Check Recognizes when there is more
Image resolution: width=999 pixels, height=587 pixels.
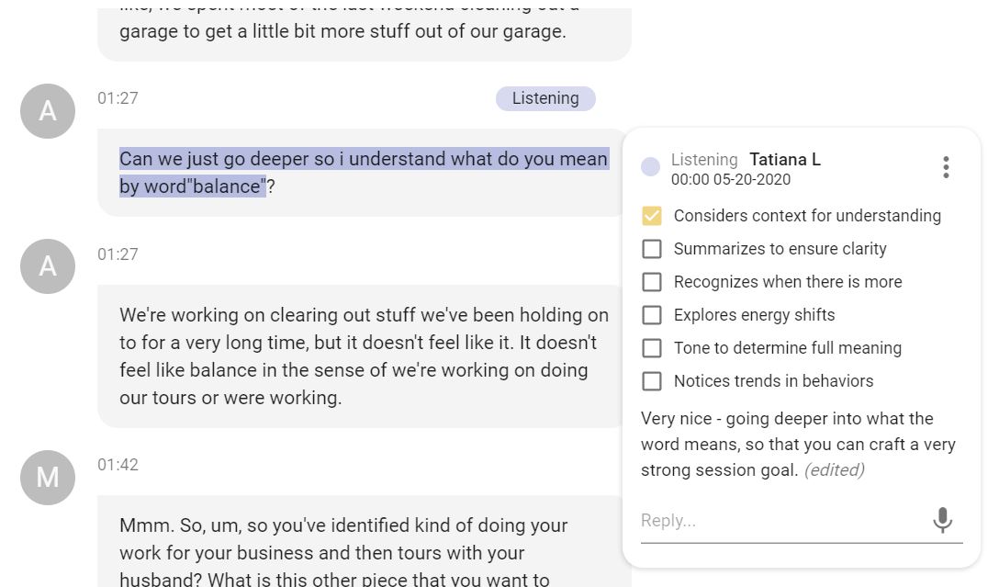click(x=652, y=282)
